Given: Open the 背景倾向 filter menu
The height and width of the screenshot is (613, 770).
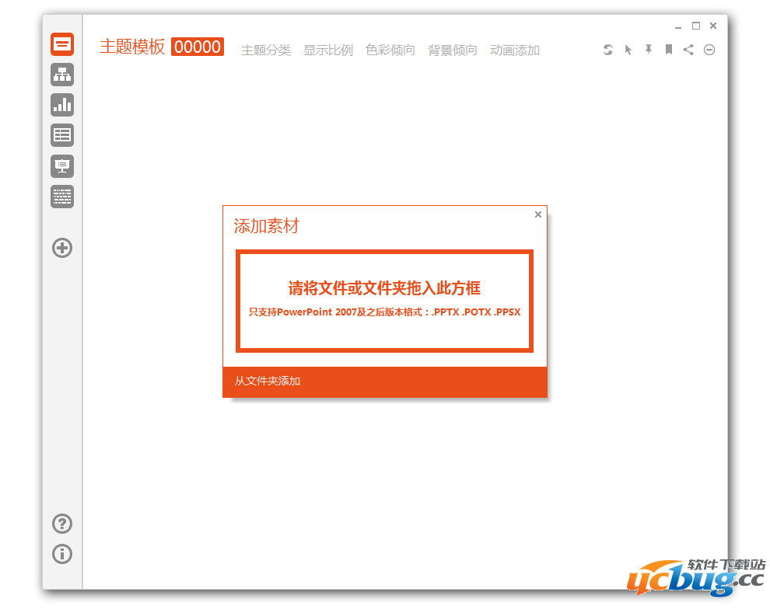Looking at the screenshot, I should (453, 51).
